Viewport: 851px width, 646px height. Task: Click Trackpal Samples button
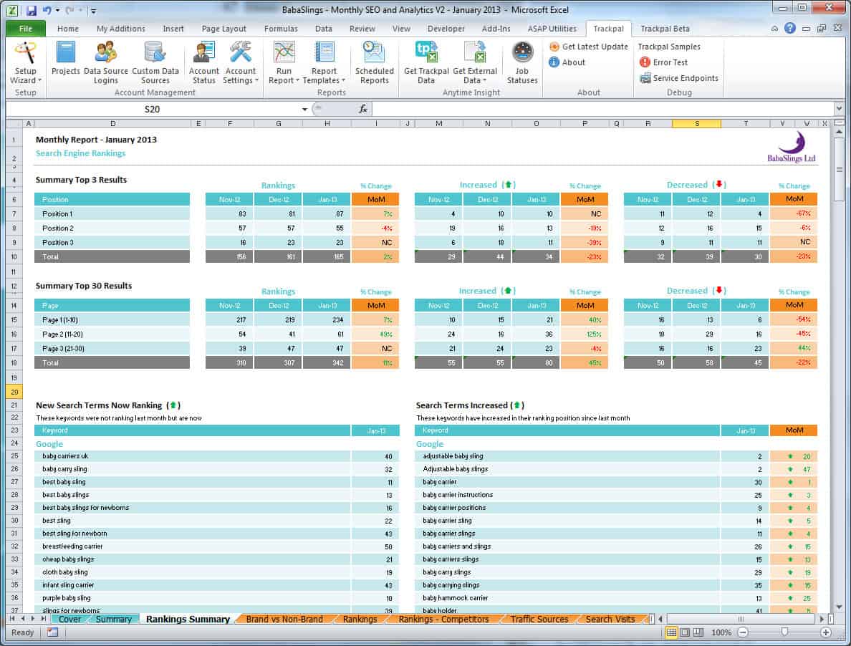[669, 47]
